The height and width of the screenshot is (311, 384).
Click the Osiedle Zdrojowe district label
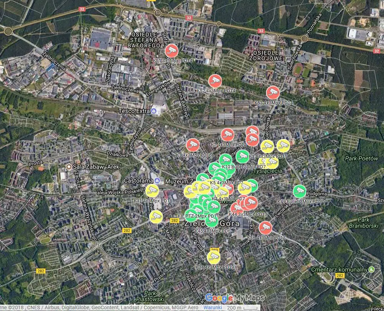pyautogui.click(x=264, y=55)
